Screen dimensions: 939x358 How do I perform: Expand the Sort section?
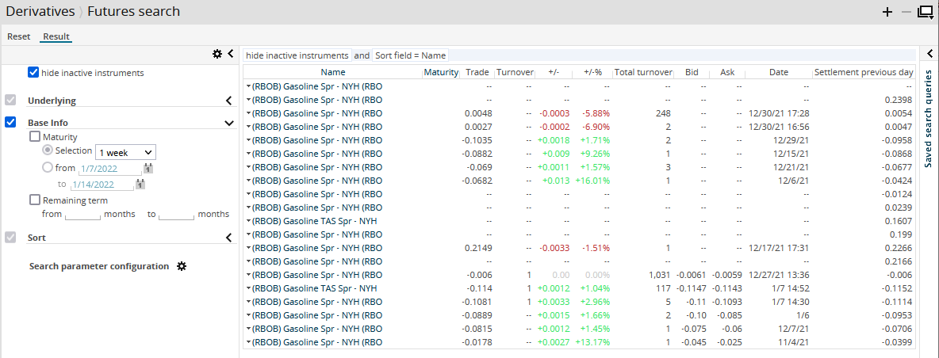point(228,238)
